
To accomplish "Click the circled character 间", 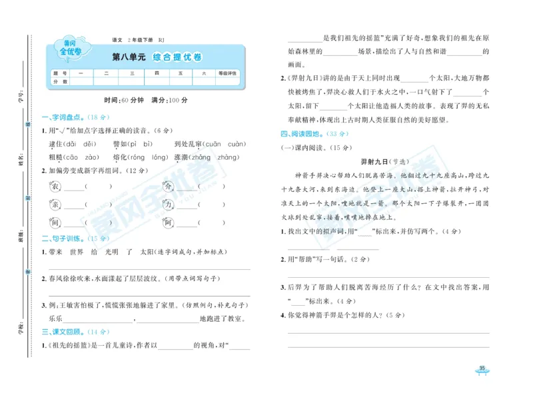I will (x=56, y=222).
